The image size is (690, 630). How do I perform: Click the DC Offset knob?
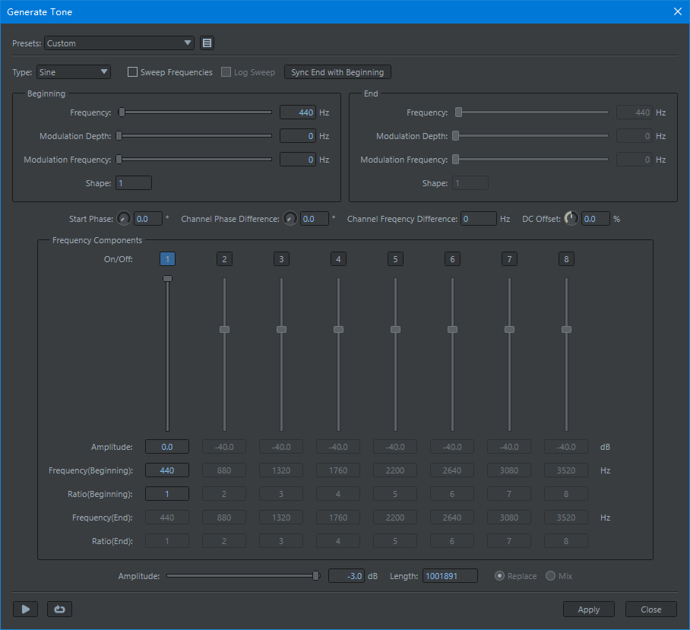[571, 219]
